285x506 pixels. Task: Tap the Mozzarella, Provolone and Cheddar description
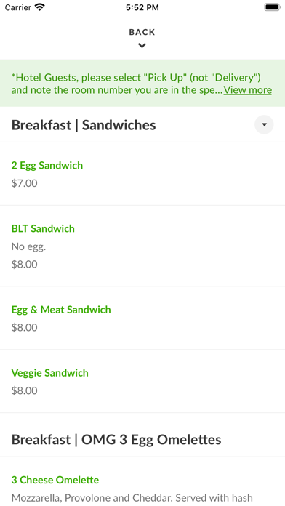(x=132, y=497)
